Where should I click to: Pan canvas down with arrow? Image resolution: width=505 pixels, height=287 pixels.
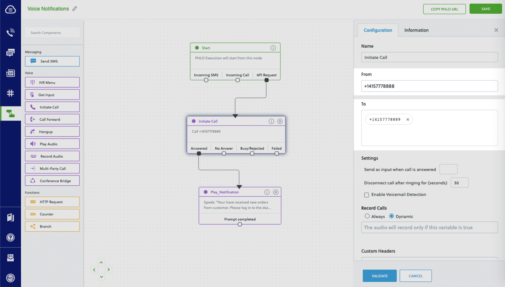pos(101,277)
